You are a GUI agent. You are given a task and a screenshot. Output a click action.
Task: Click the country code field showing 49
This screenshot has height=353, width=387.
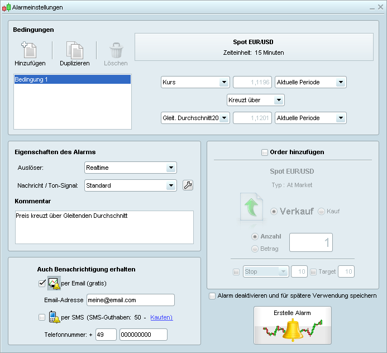[106, 335]
